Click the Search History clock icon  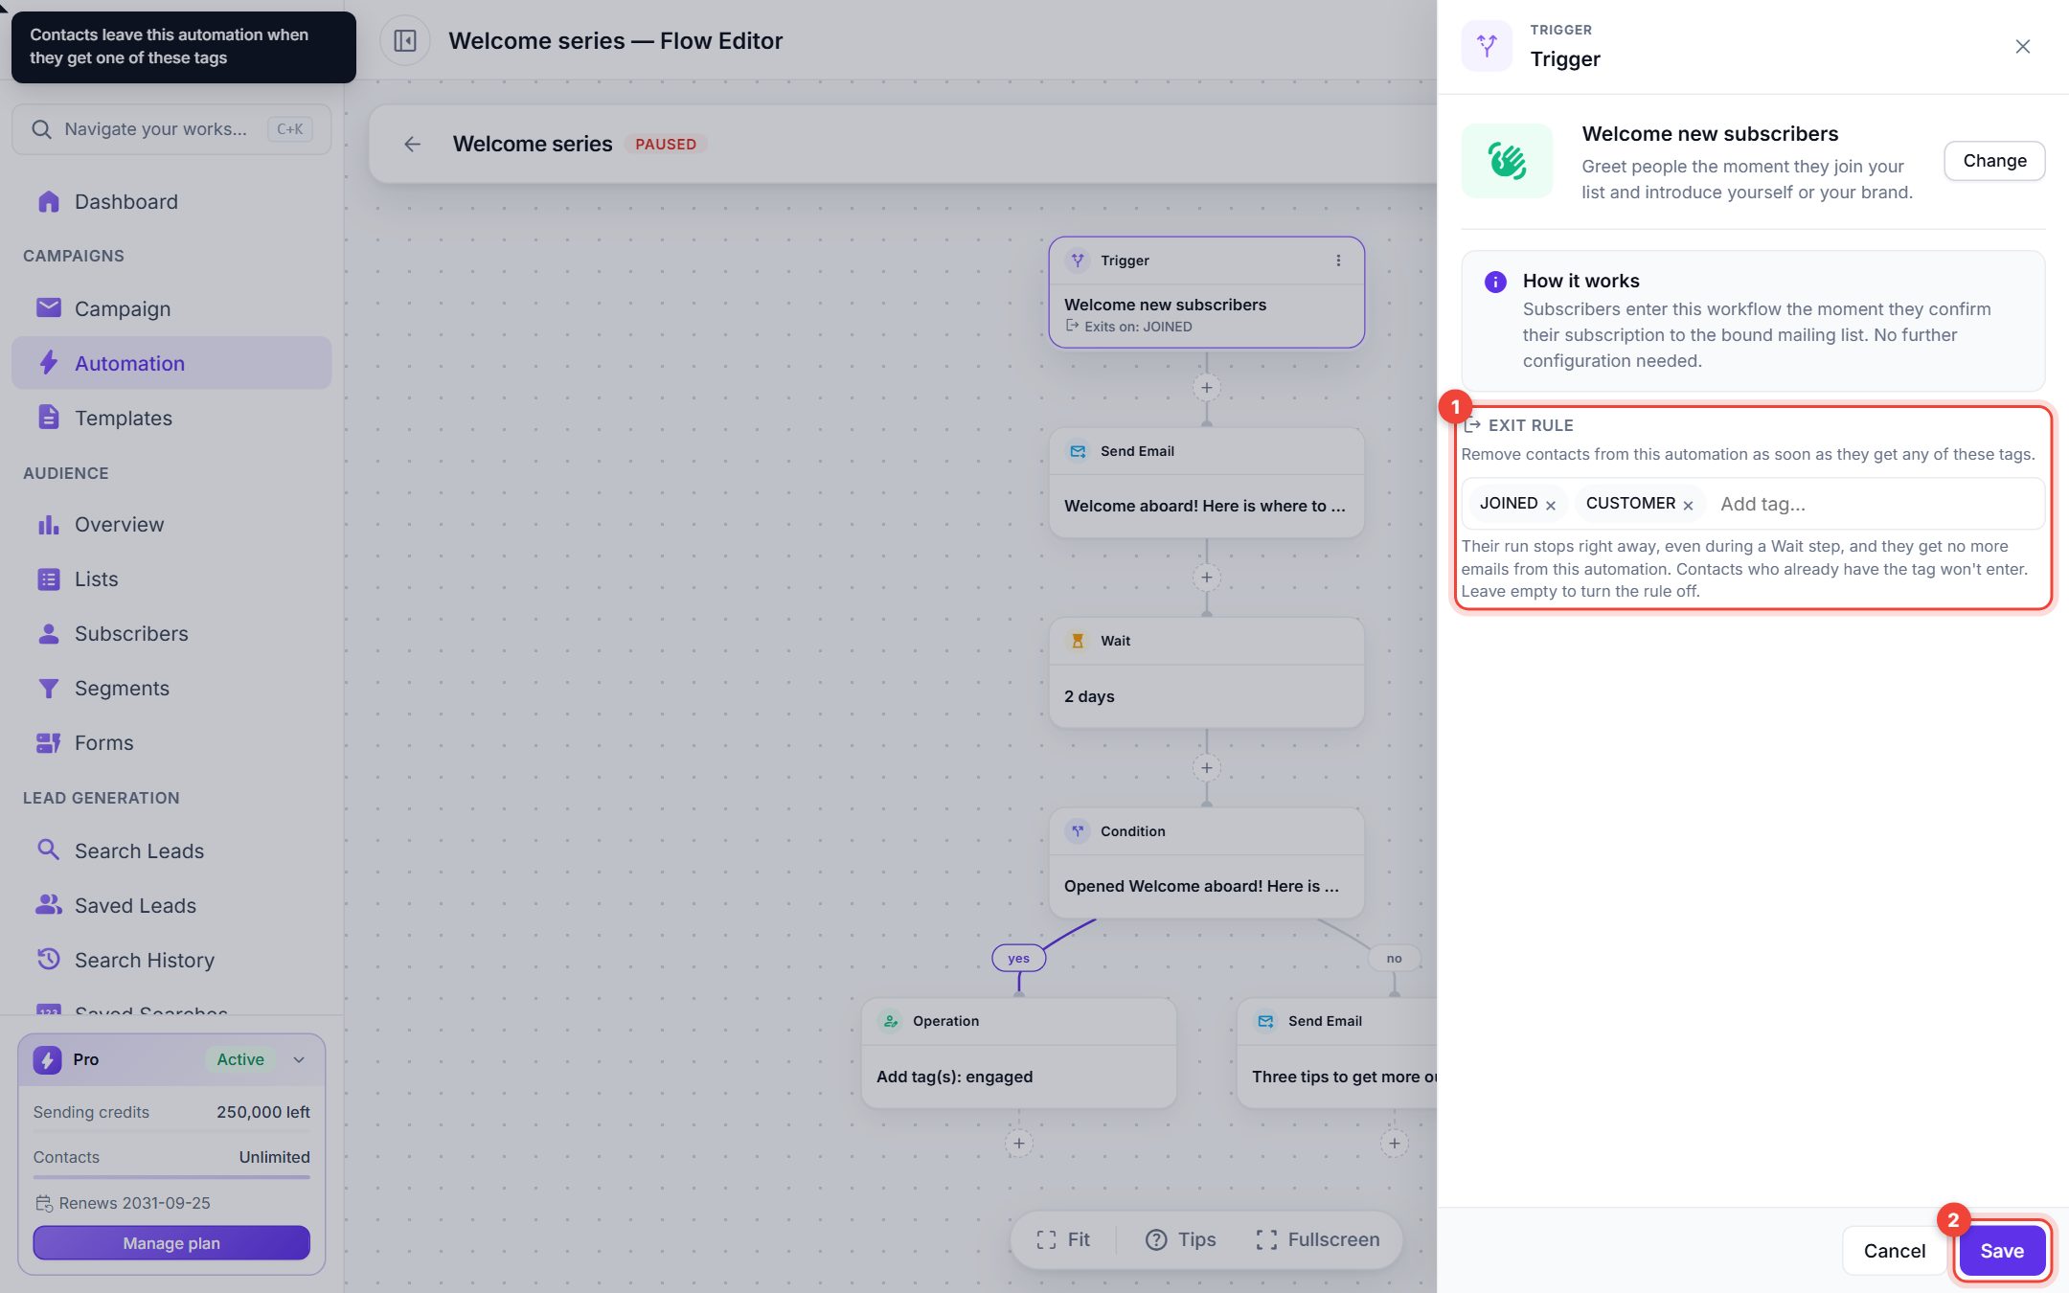(x=48, y=959)
